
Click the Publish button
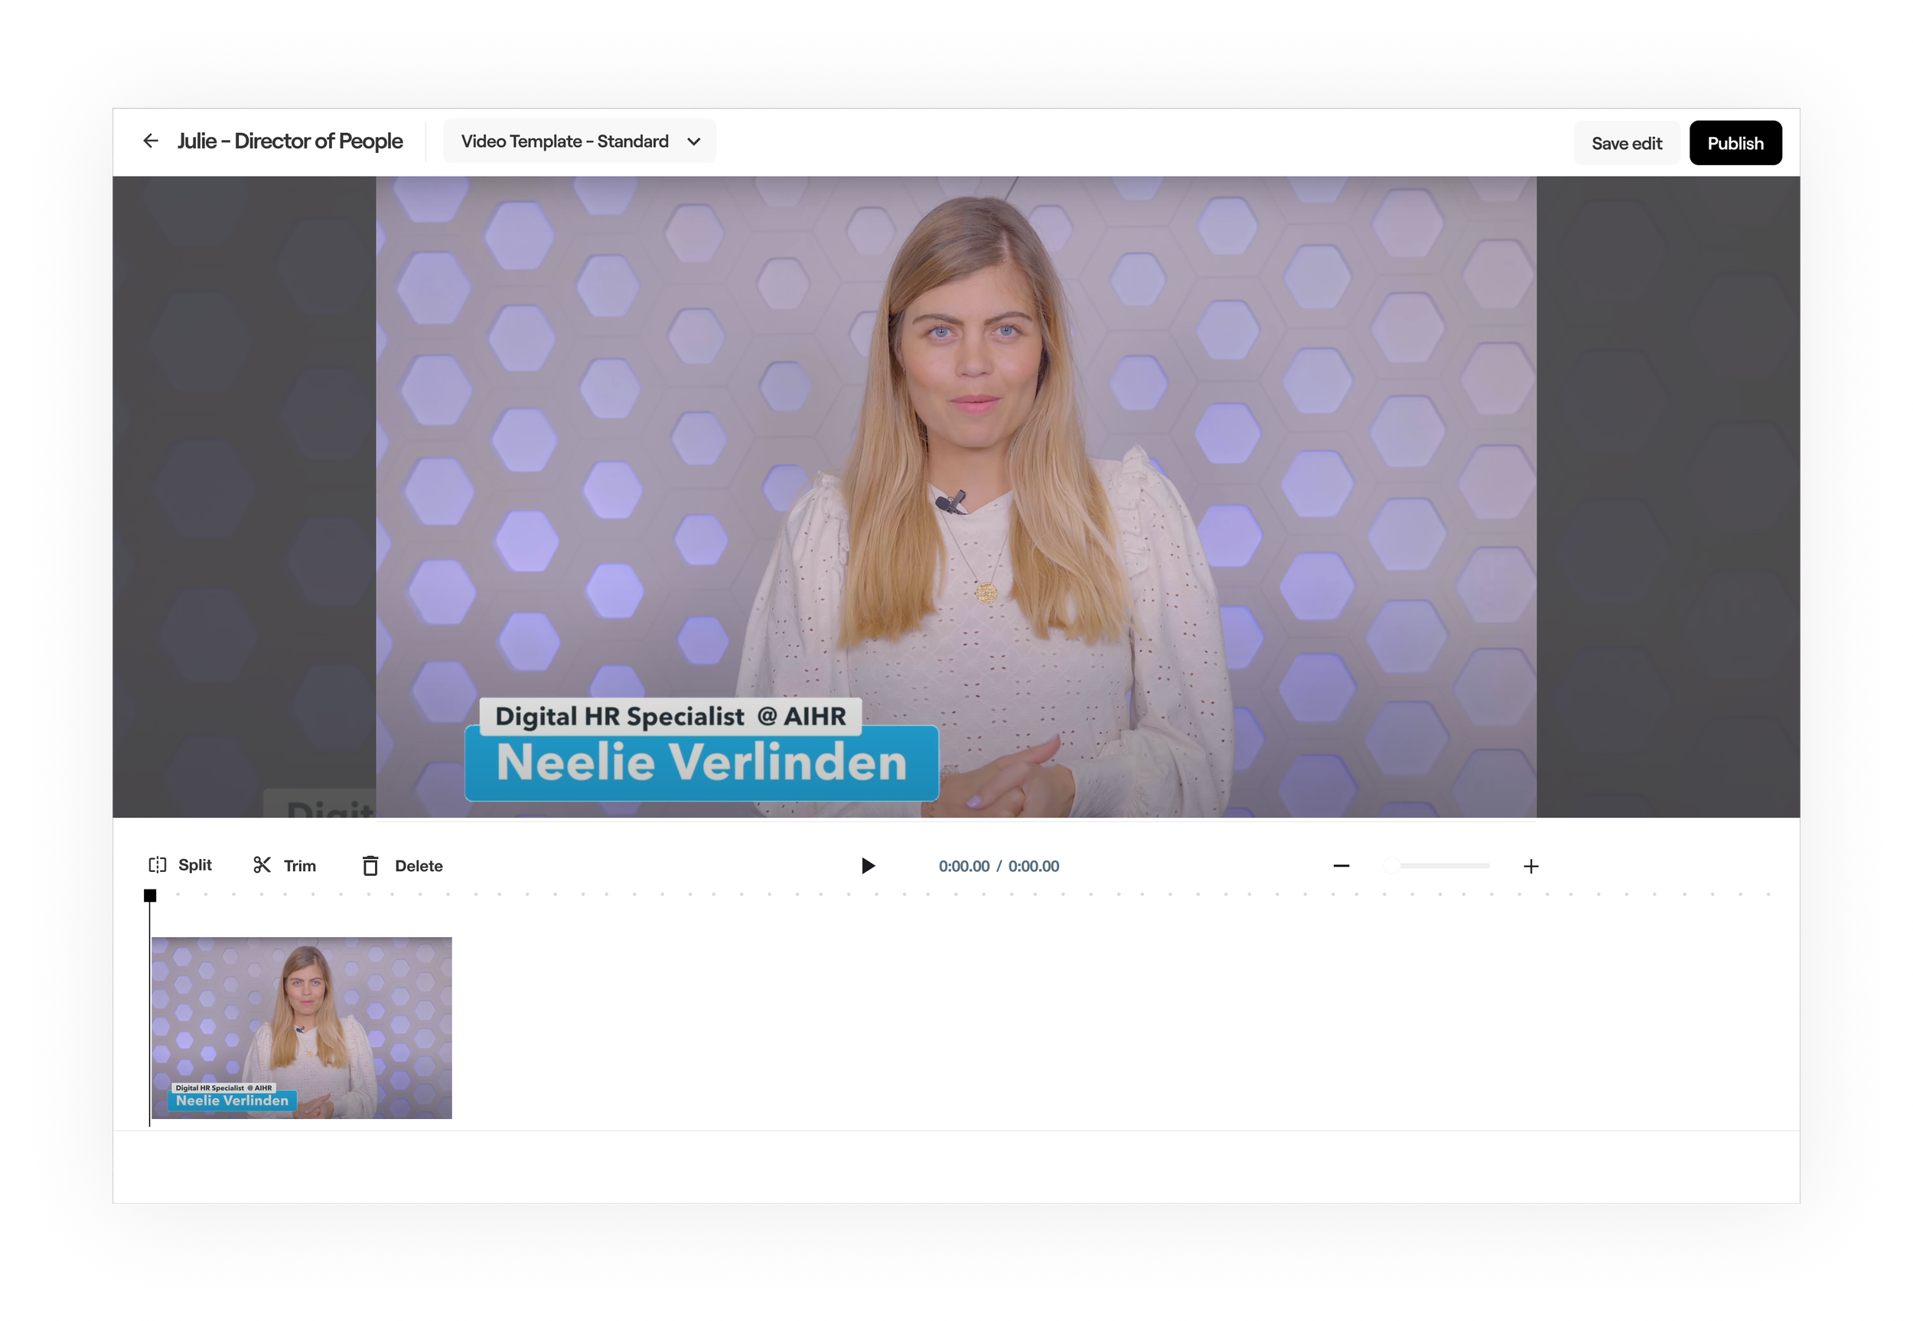(1734, 143)
